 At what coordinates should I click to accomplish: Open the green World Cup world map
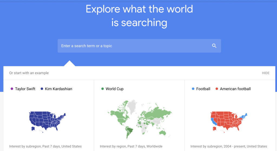(x=140, y=120)
